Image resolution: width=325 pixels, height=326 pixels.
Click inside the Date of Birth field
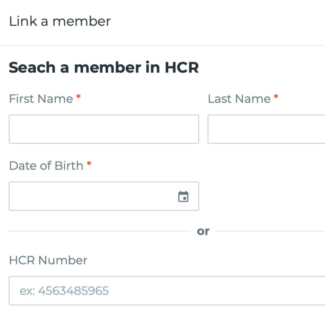(x=104, y=196)
